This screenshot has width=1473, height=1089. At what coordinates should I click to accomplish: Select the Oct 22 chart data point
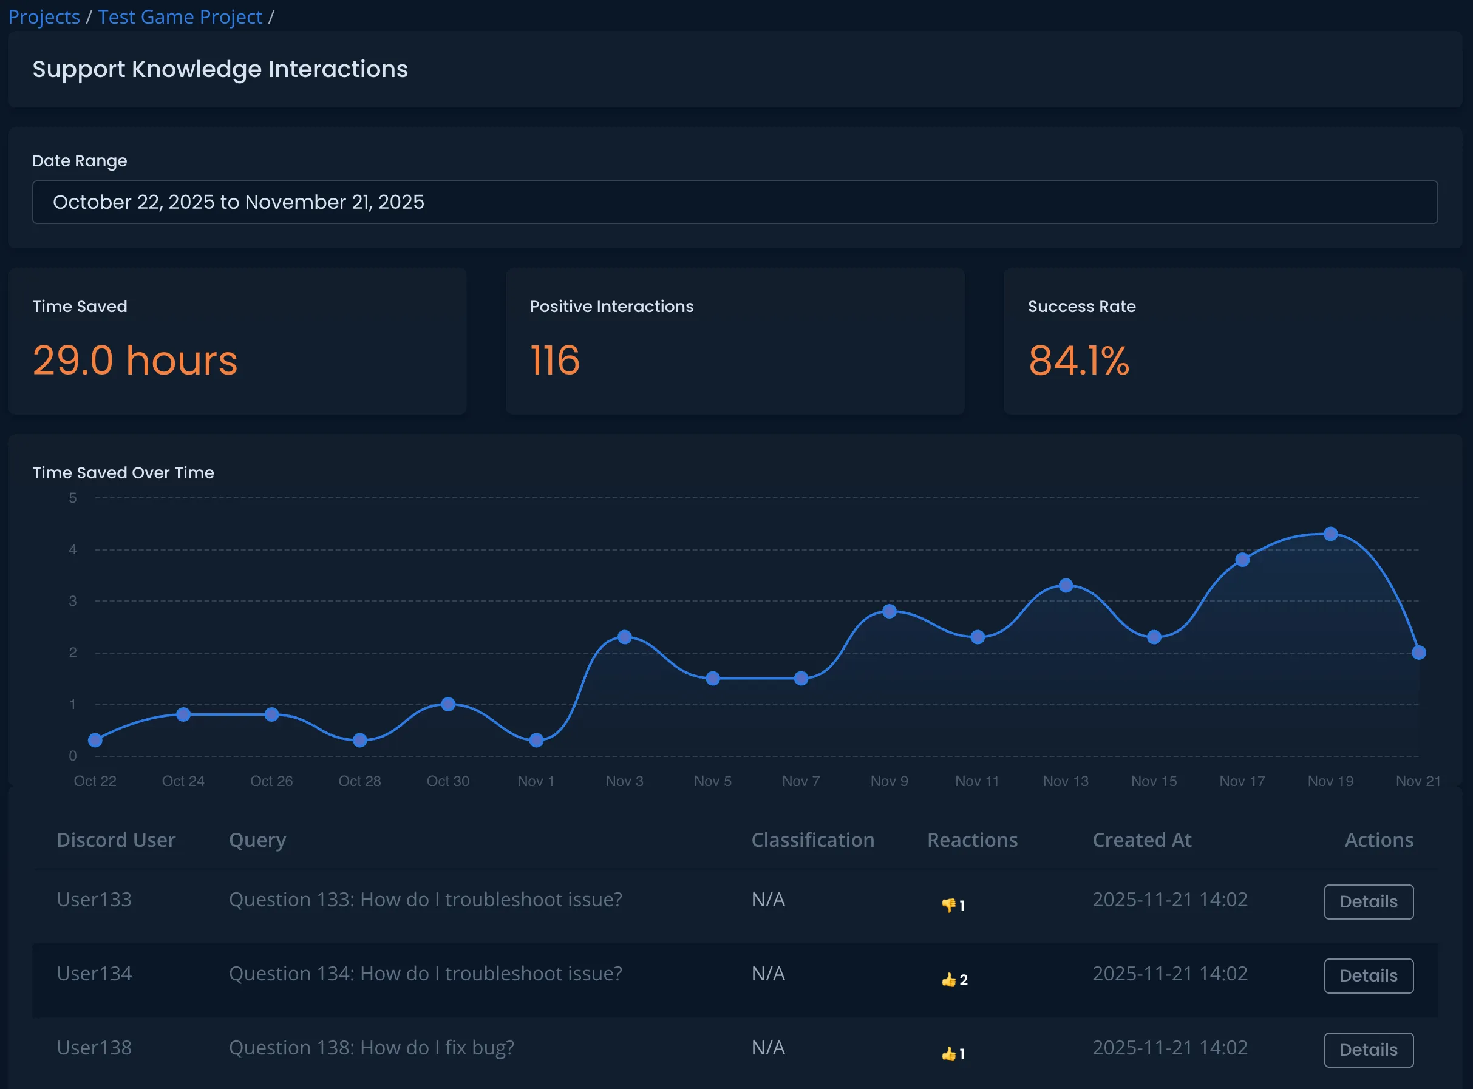[95, 739]
